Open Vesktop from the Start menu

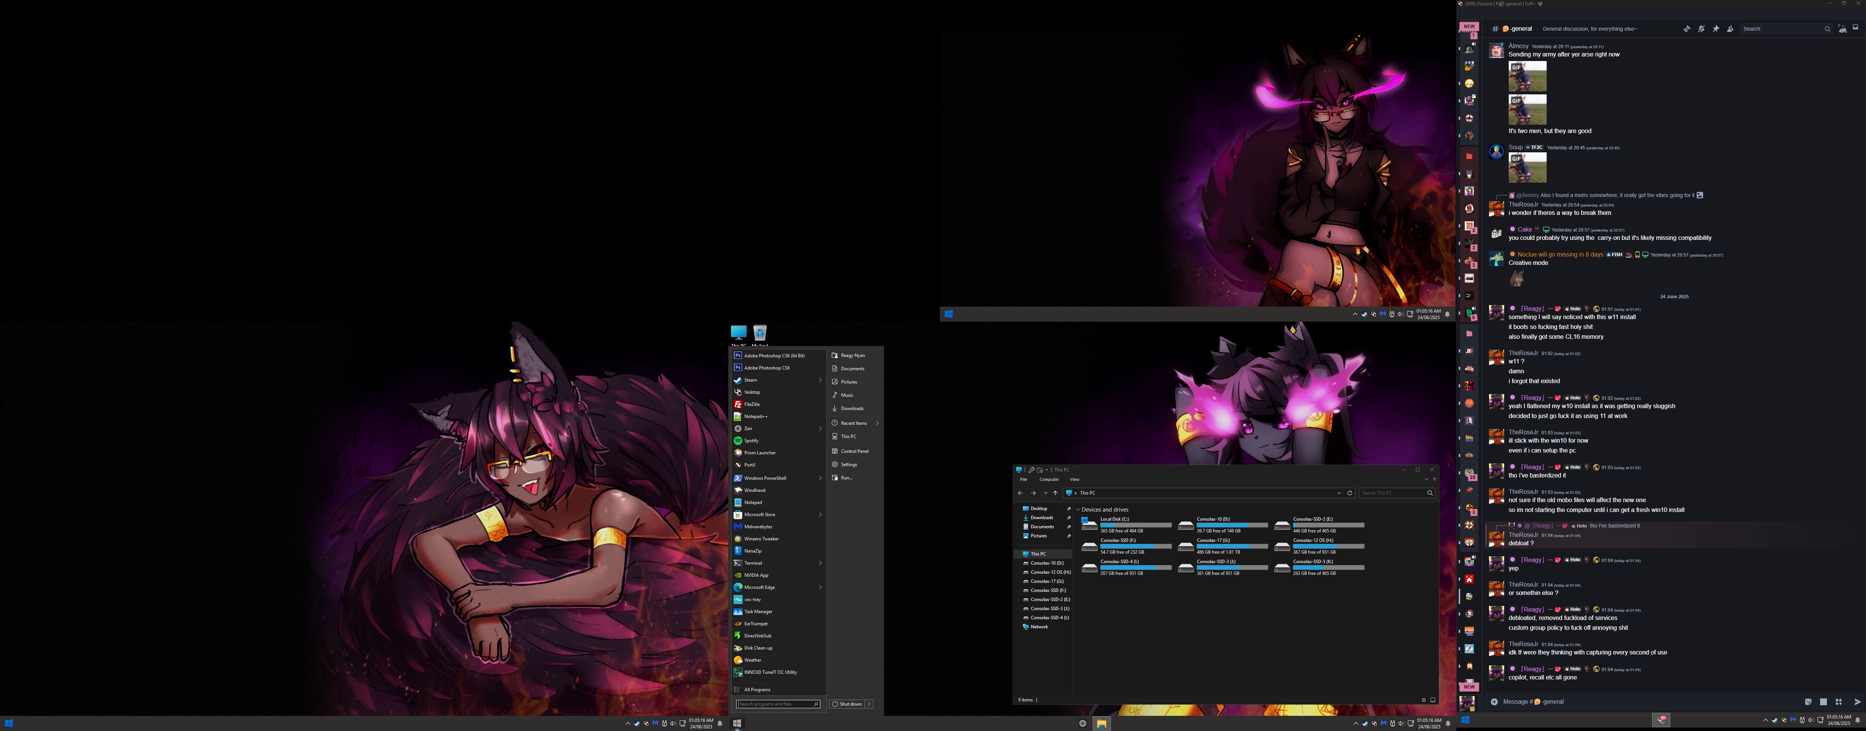click(x=779, y=392)
